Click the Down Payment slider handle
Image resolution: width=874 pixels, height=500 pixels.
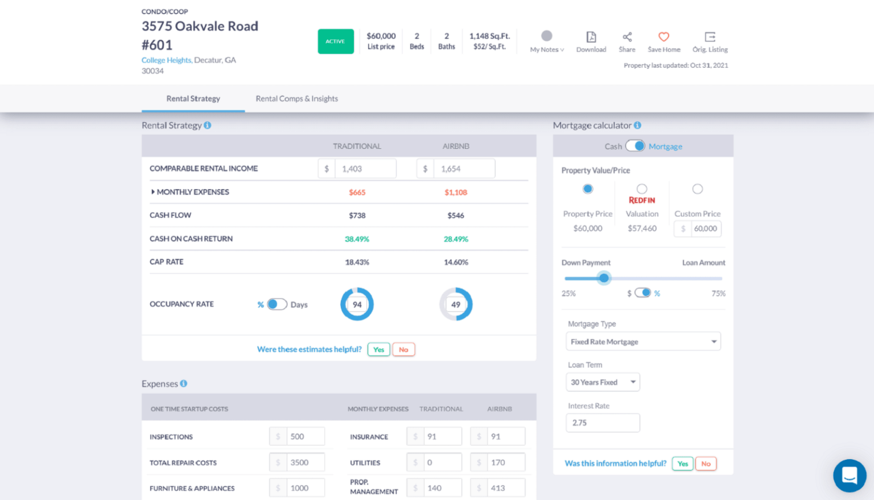604,278
